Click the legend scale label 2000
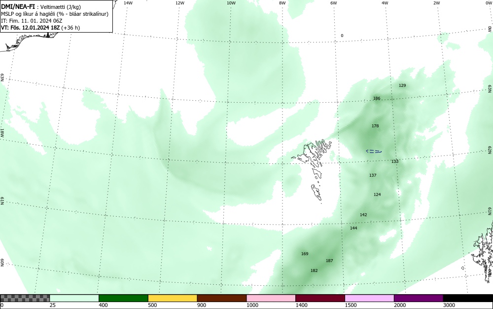This screenshot has width=493, height=309. 400,305
